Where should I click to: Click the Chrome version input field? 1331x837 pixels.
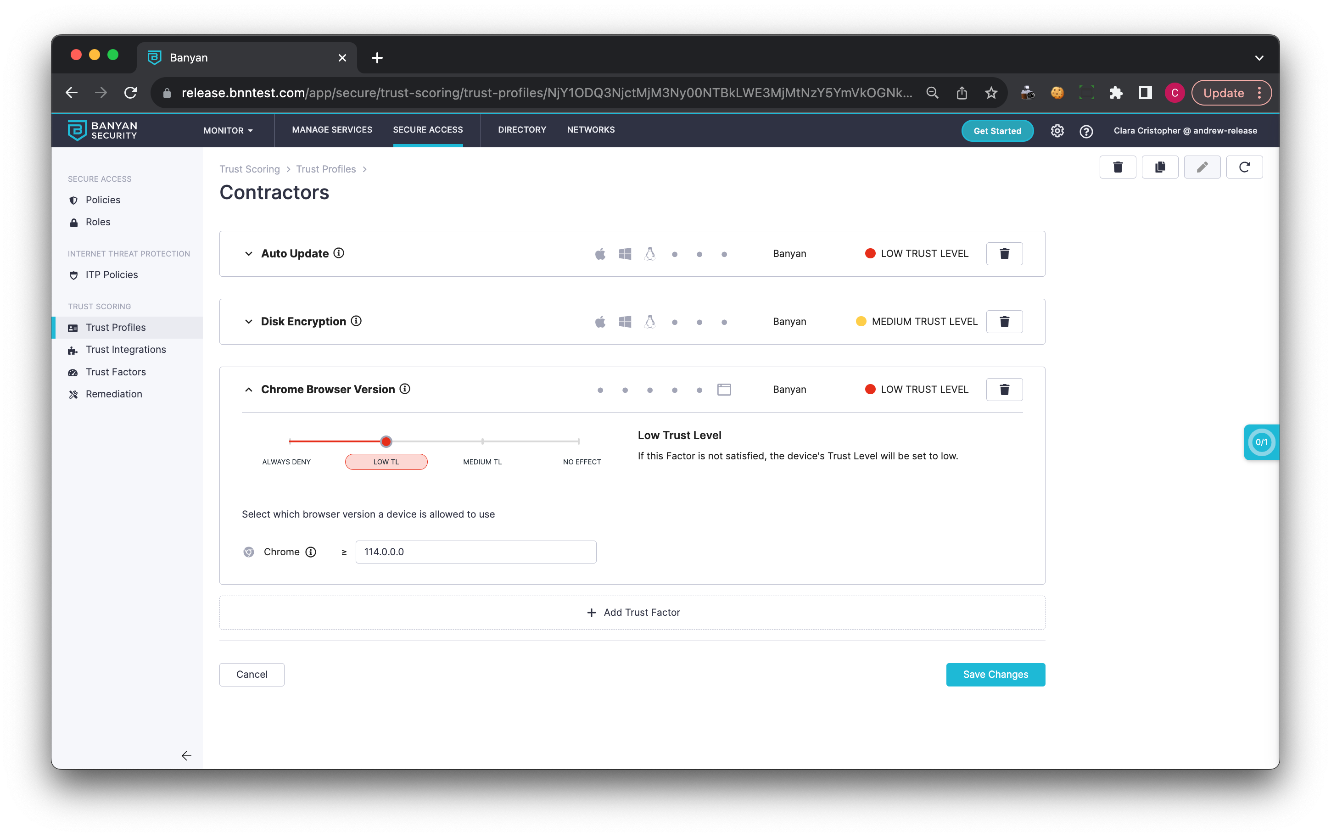[475, 552]
